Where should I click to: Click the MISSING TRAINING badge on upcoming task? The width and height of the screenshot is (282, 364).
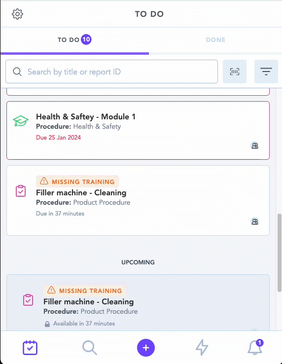(85, 291)
